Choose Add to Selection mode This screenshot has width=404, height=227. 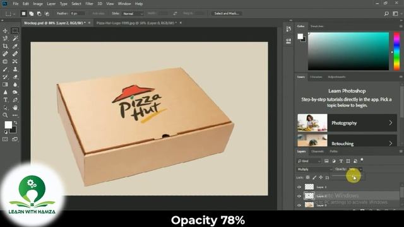click(x=31, y=13)
